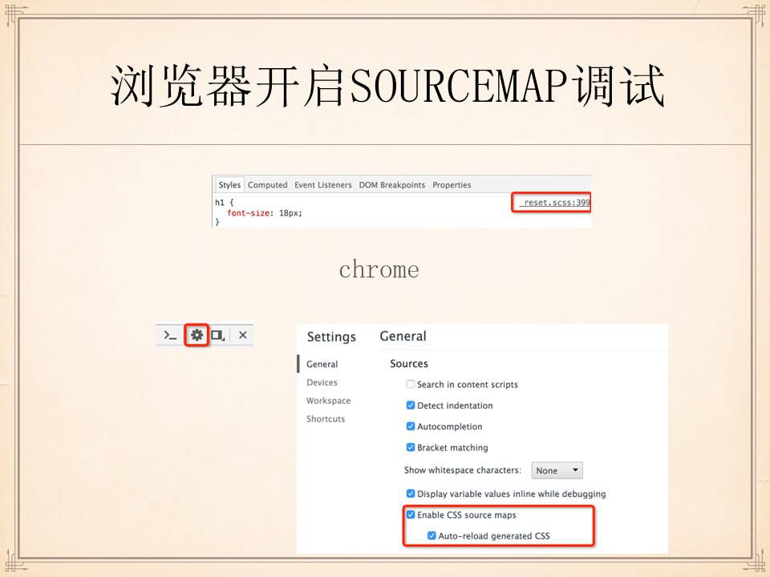Select Workspace in settings sidebar

pyautogui.click(x=328, y=401)
